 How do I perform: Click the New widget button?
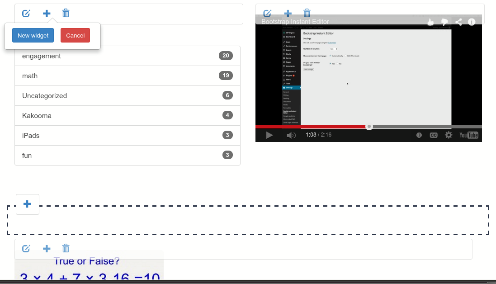(x=33, y=35)
